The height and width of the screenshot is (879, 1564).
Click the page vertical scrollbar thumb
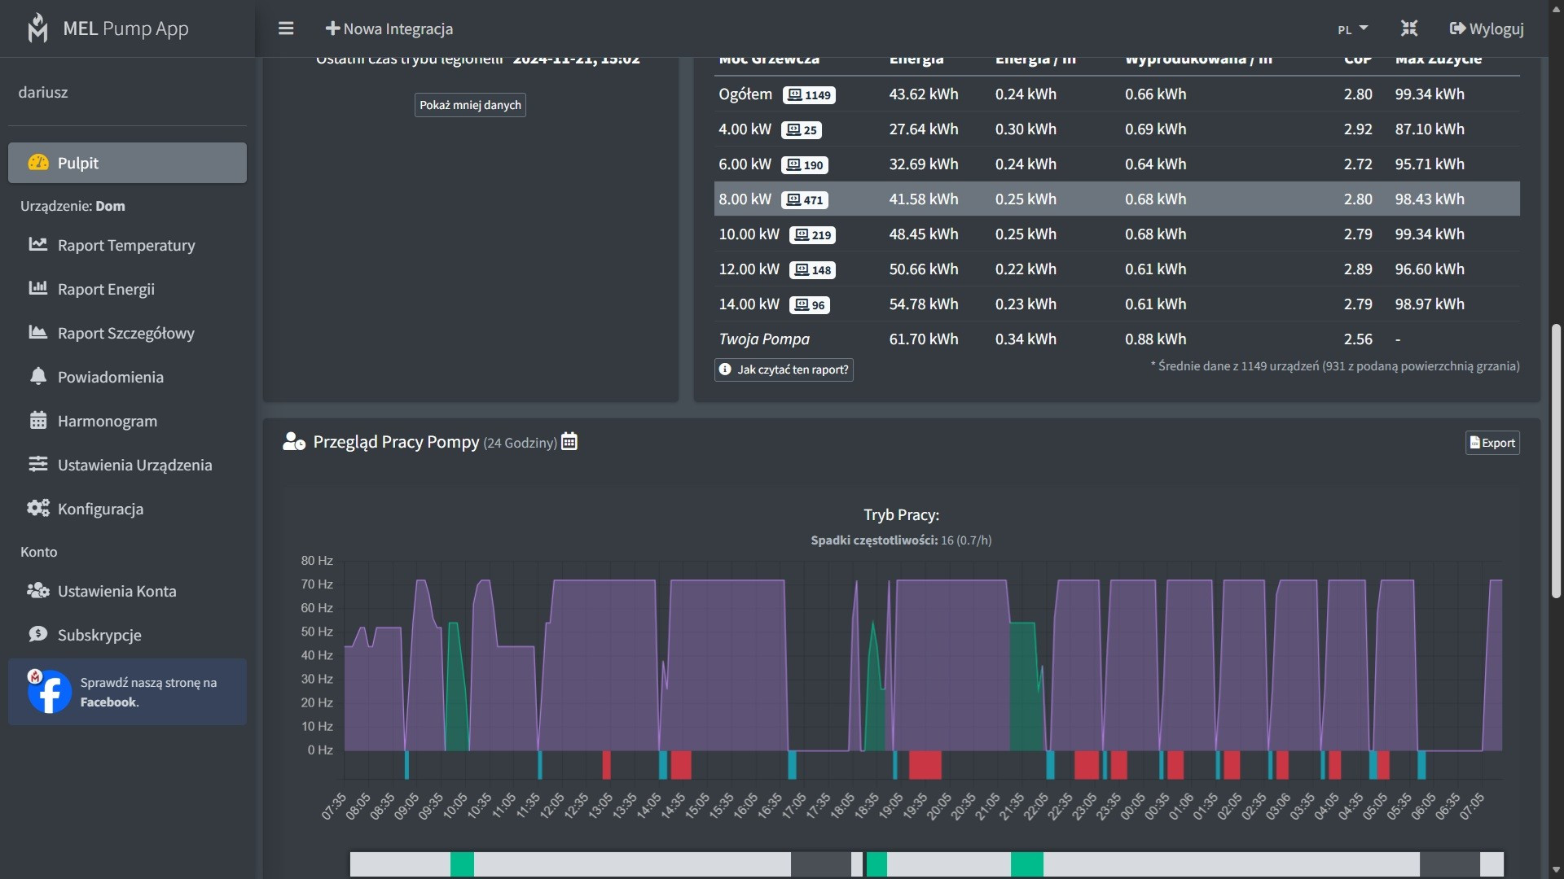pos(1556,460)
